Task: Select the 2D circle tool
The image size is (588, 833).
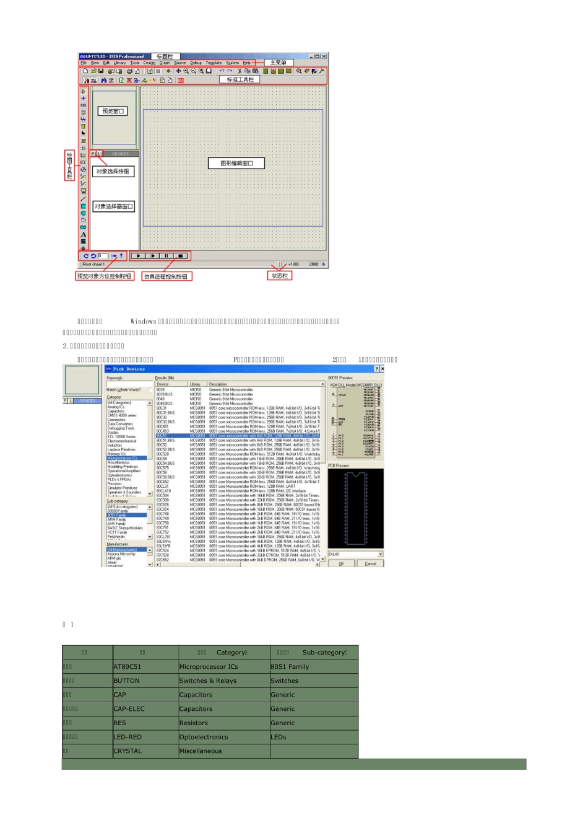Action: click(84, 213)
